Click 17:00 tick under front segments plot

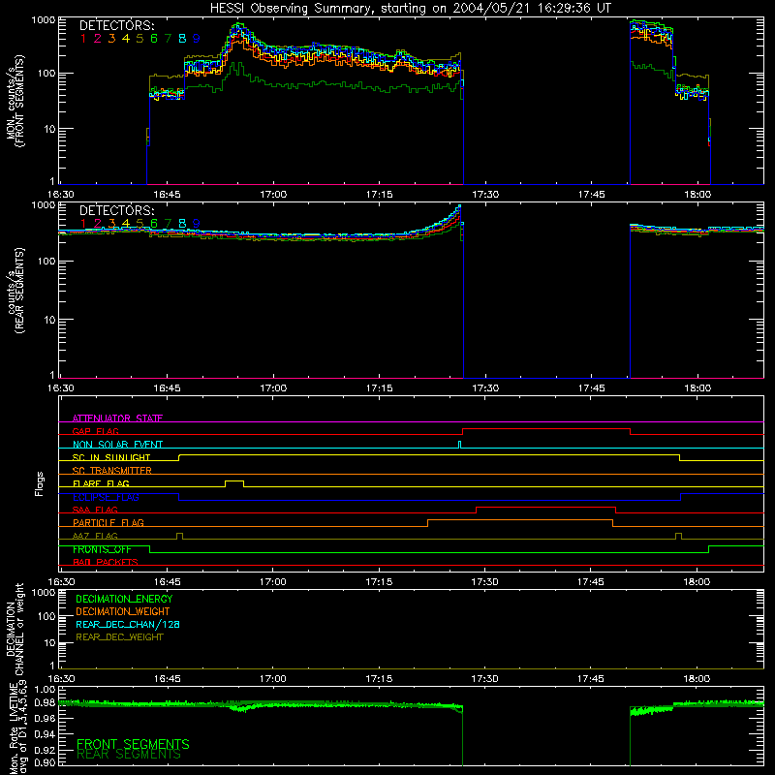point(273,195)
